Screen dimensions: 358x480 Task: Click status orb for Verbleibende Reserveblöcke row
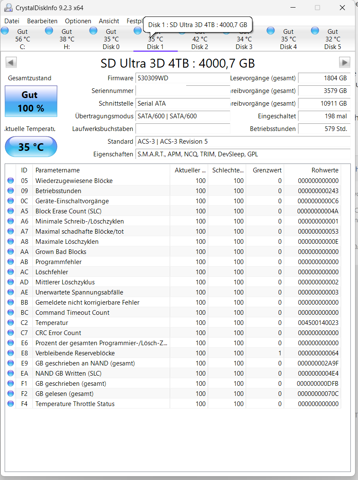(11, 353)
